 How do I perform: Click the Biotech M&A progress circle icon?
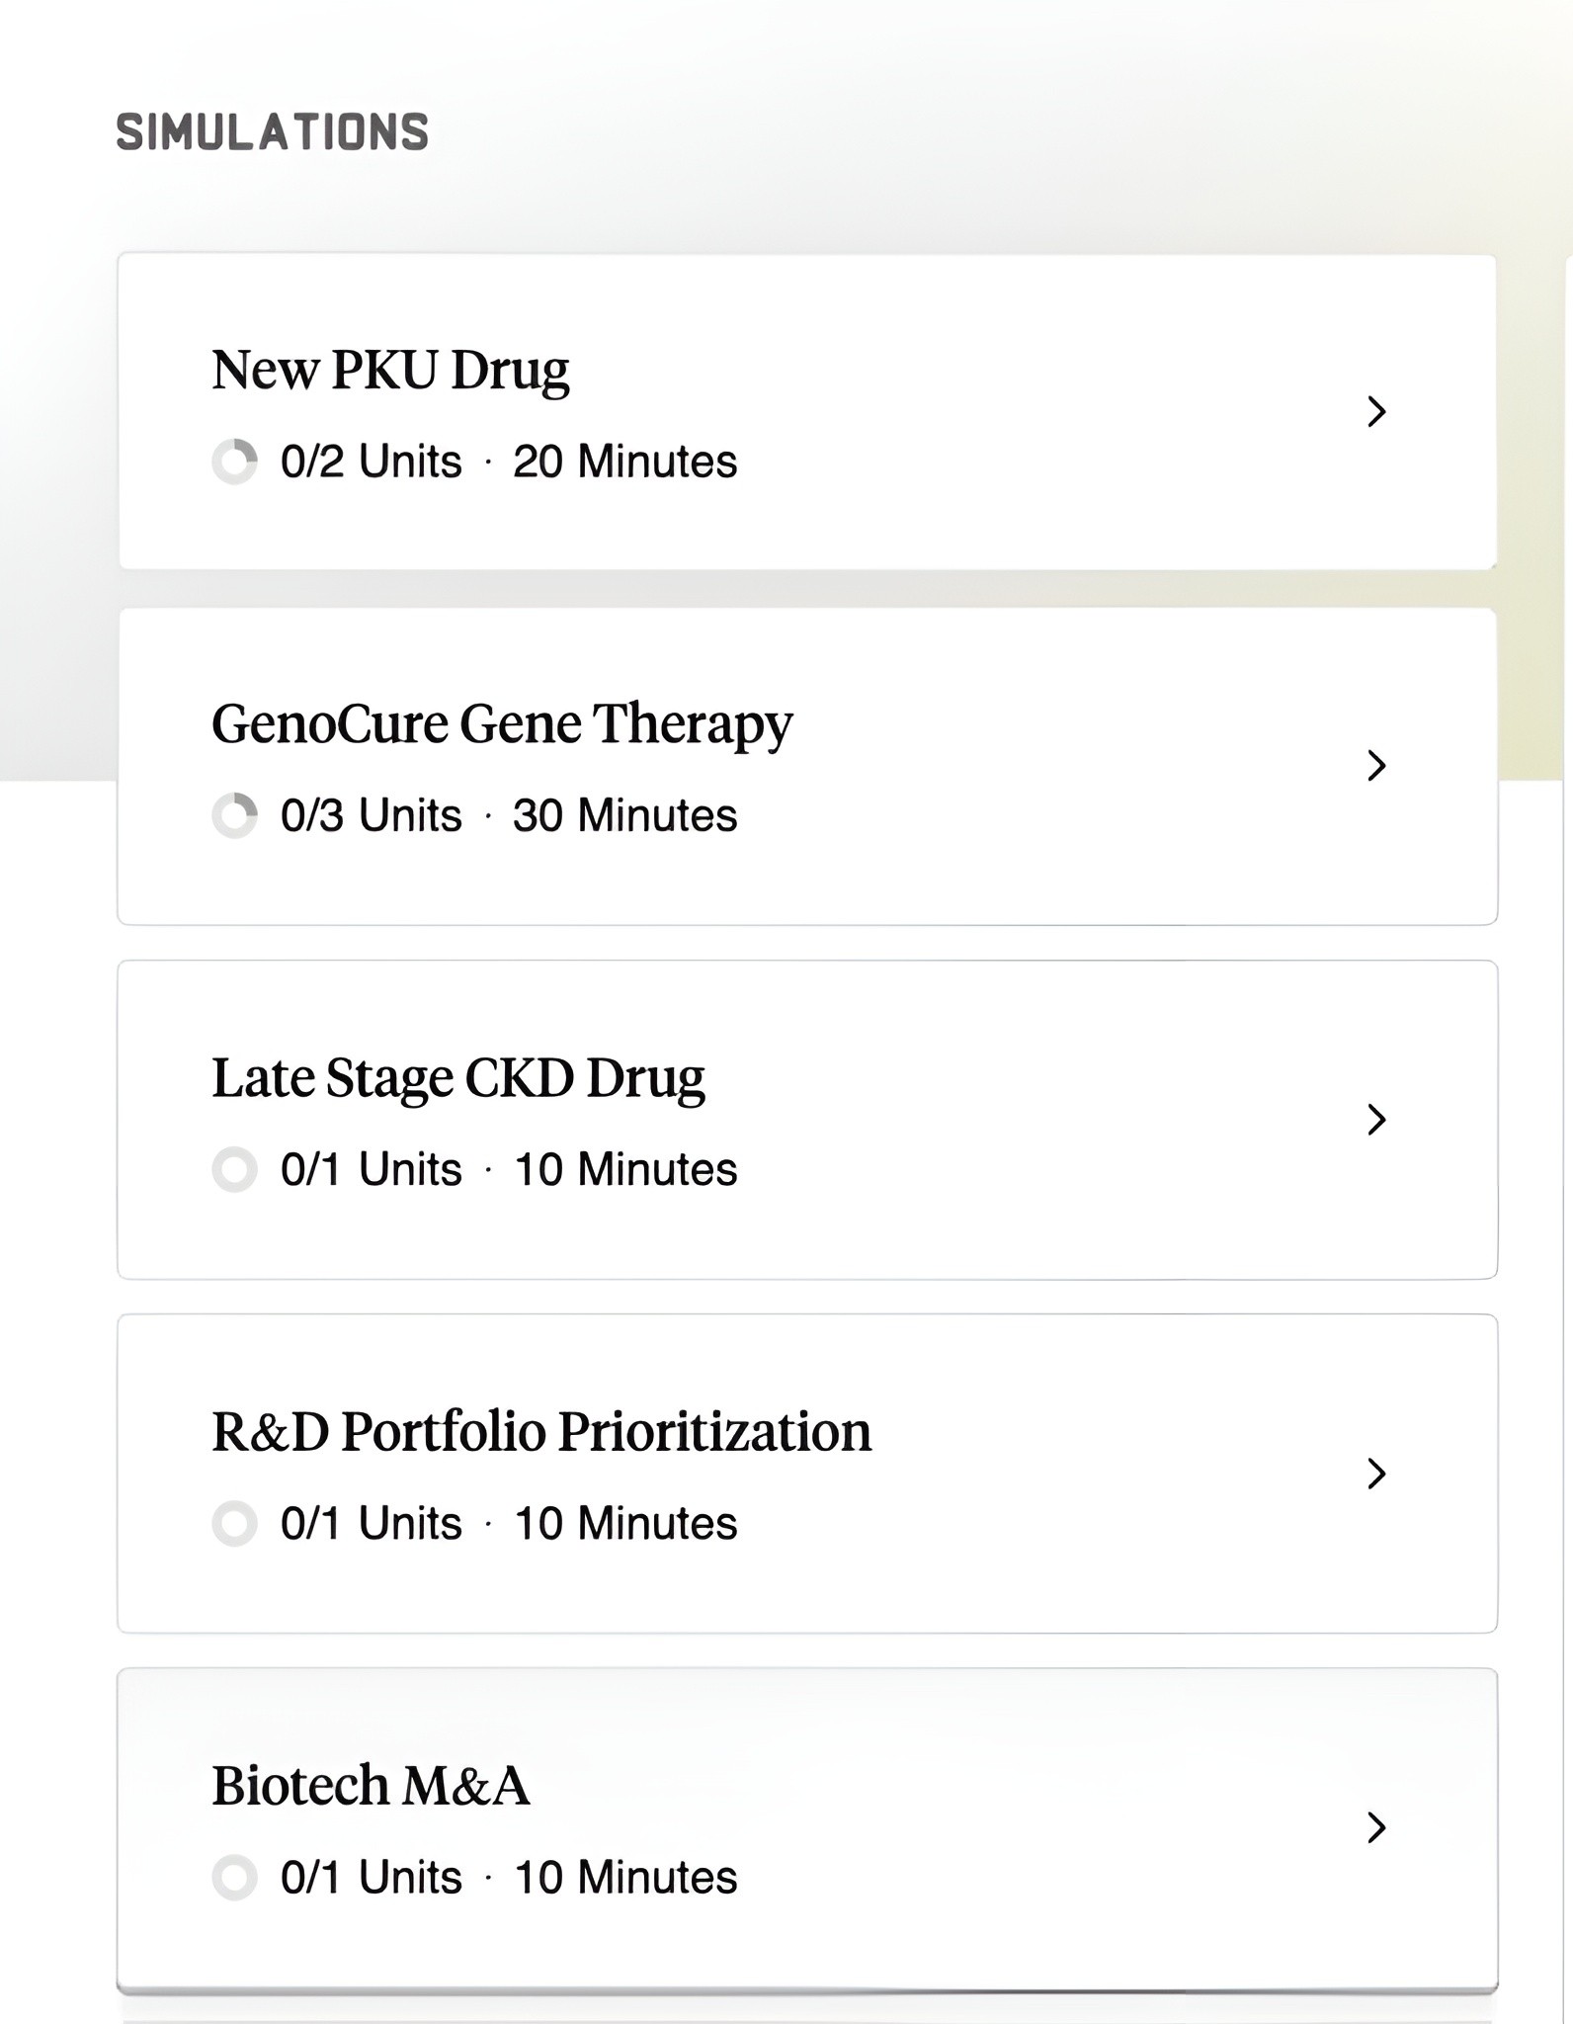(235, 1877)
